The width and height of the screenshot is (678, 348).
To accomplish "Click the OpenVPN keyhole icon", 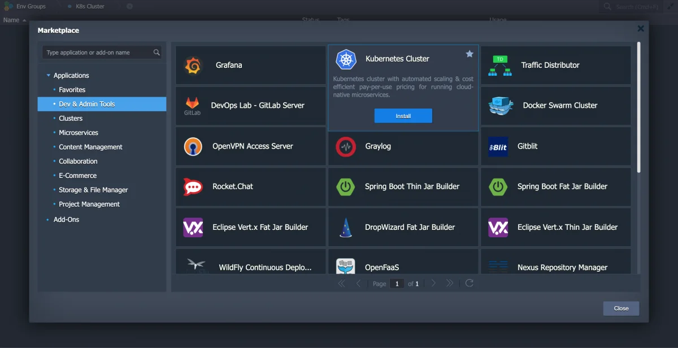I will (193, 146).
